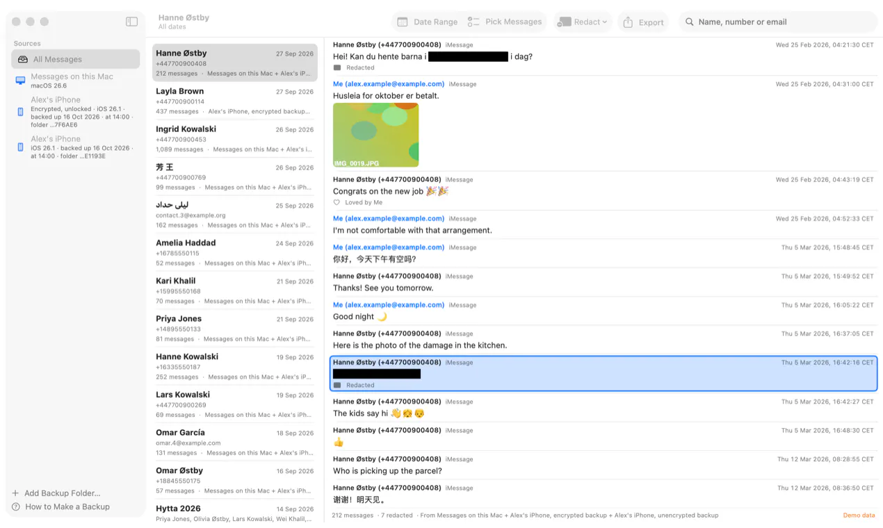Select the "你好，今天下午有空吗?" message
The width and height of the screenshot is (883, 528).
[x=603, y=253]
